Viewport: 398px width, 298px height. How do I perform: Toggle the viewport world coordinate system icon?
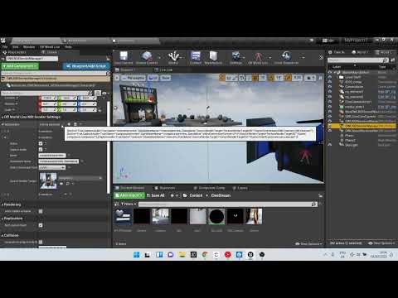241,78
